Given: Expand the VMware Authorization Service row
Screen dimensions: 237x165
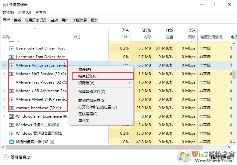Looking at the screenshot, I should click(x=4, y=65).
